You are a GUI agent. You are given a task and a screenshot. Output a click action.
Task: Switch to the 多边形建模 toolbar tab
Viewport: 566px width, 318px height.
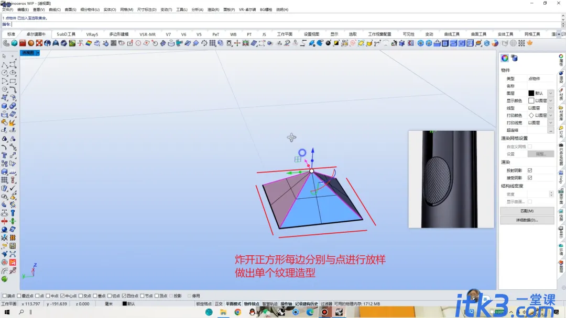pos(119,34)
